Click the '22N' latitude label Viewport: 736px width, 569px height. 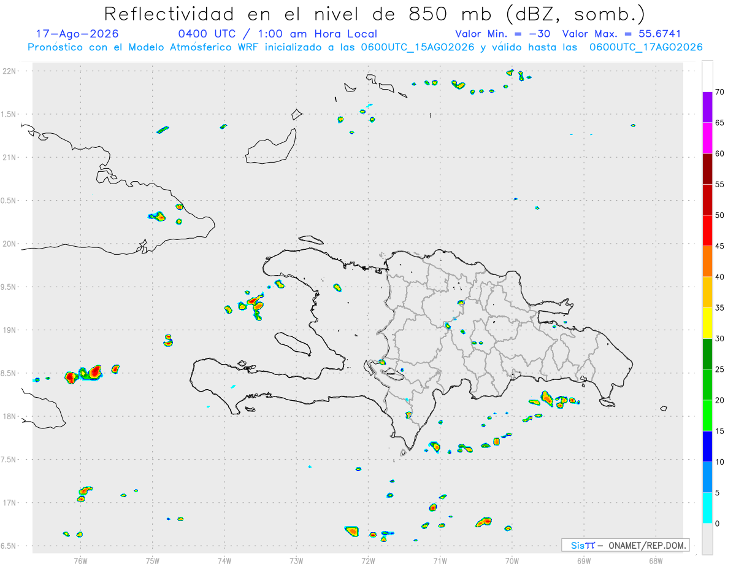click(x=10, y=71)
